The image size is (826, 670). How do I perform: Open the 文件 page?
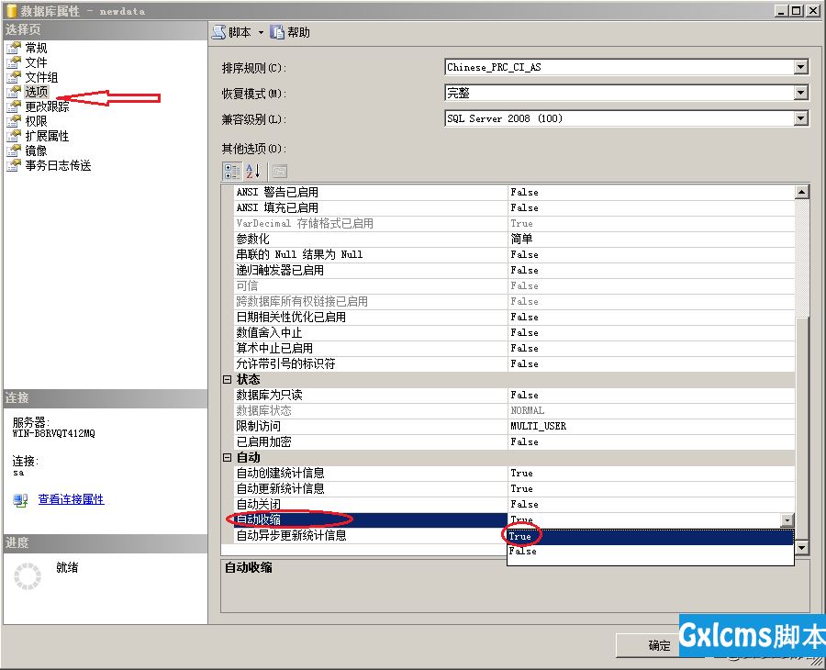click(36, 62)
